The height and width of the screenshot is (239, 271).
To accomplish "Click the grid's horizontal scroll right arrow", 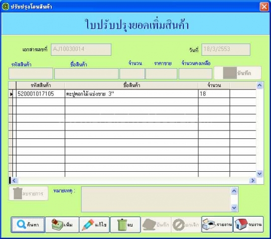I will 253,180.
